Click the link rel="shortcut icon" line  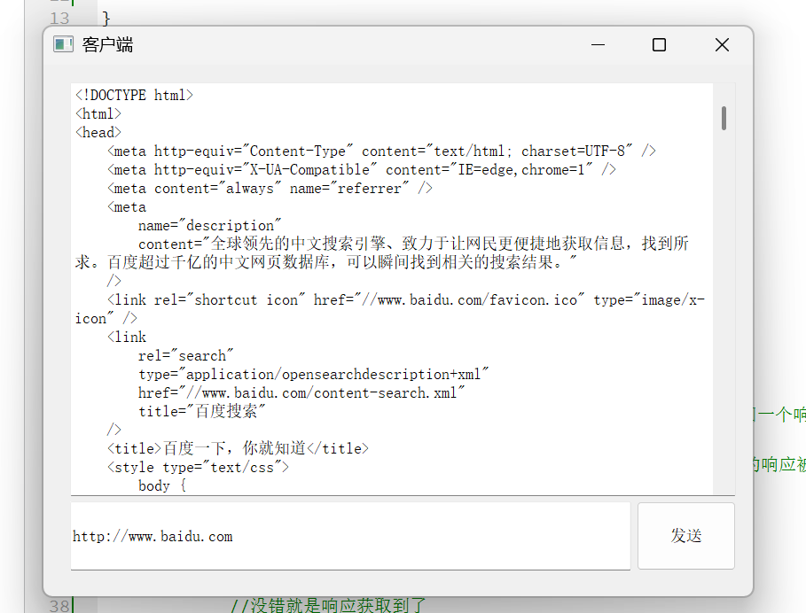point(406,299)
